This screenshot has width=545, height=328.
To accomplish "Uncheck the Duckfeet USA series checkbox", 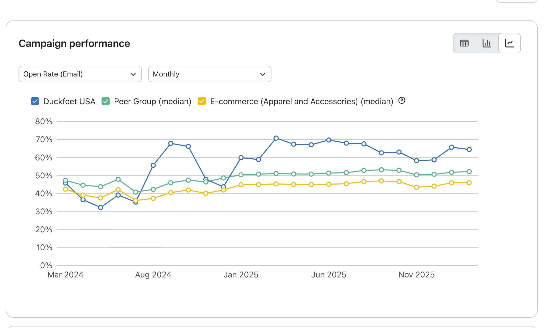I will (x=35, y=101).
